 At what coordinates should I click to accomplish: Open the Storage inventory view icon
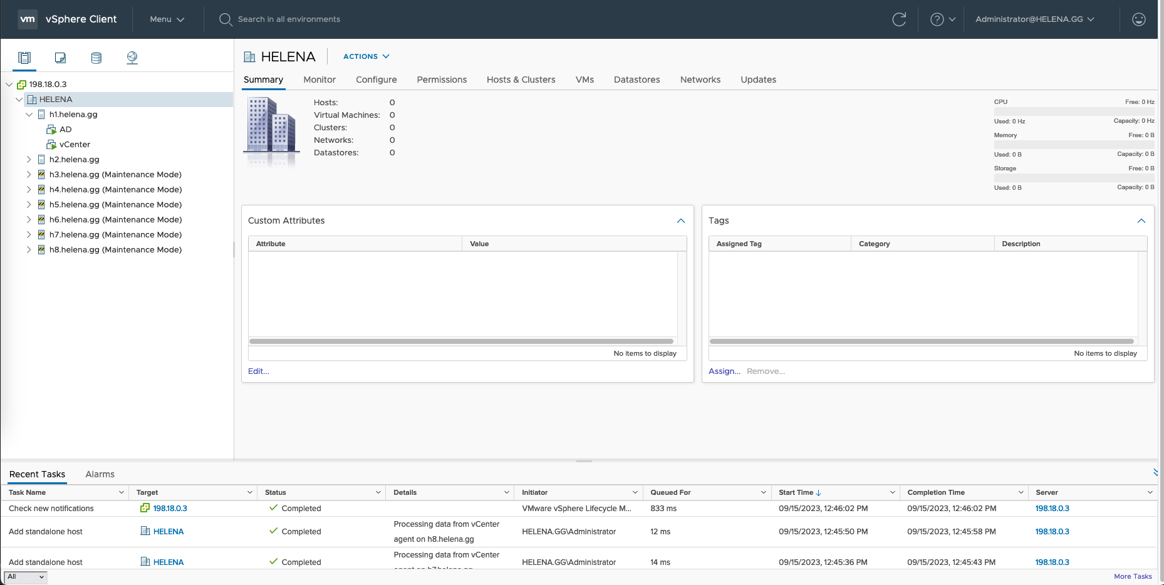pos(96,58)
